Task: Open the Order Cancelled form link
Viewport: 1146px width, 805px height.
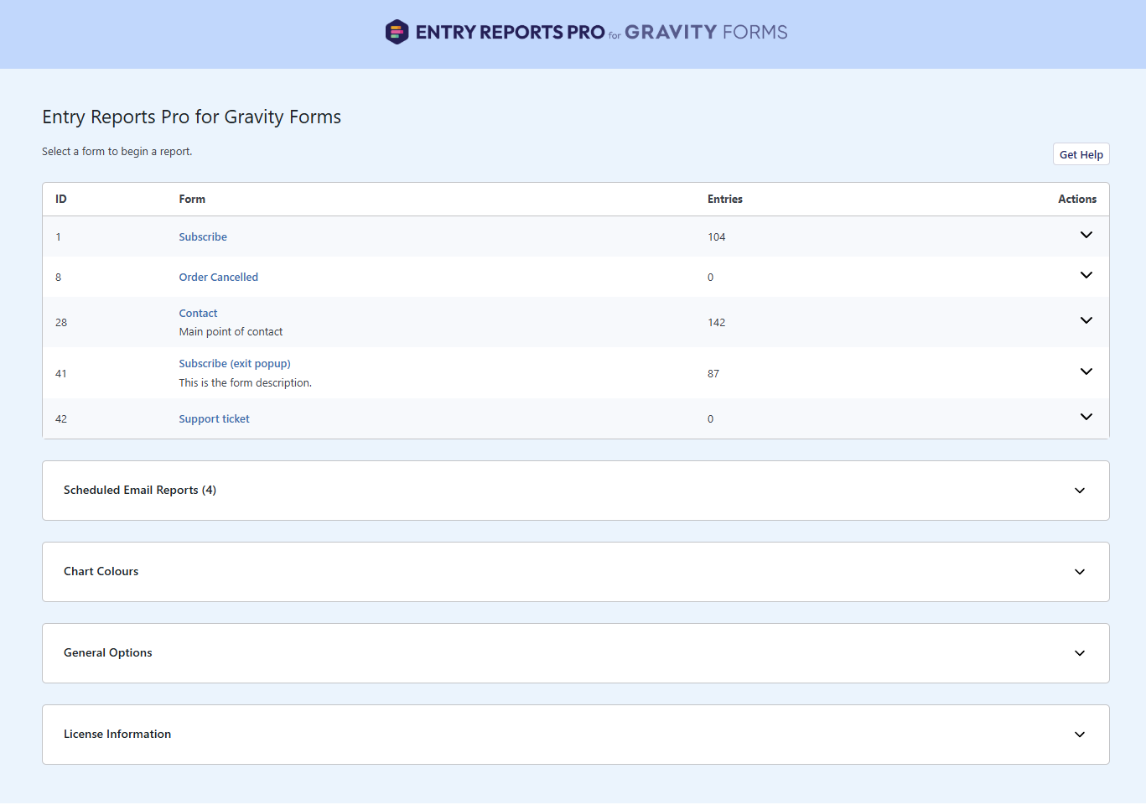Action: tap(218, 277)
